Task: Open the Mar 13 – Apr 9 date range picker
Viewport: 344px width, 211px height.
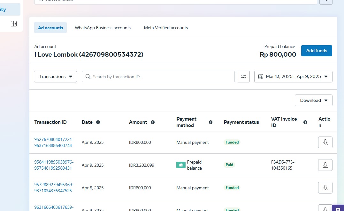Action: pos(293,77)
